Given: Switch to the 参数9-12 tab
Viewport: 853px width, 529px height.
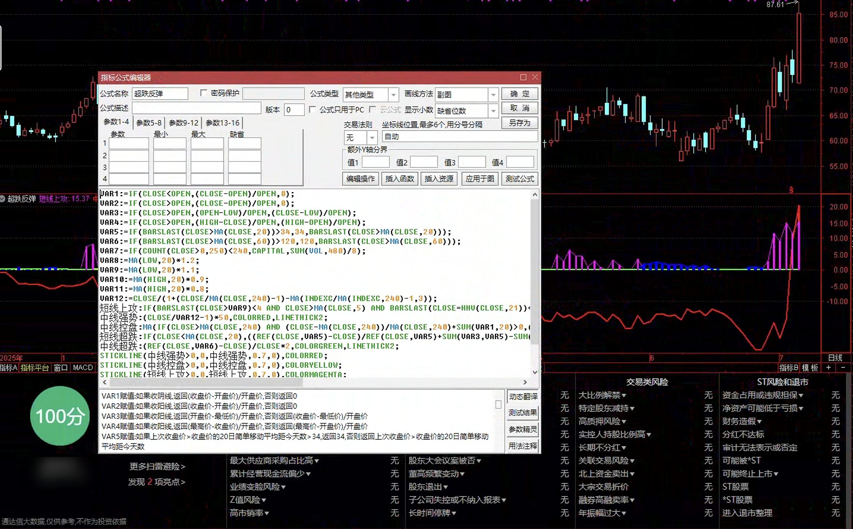Looking at the screenshot, I should [183, 123].
